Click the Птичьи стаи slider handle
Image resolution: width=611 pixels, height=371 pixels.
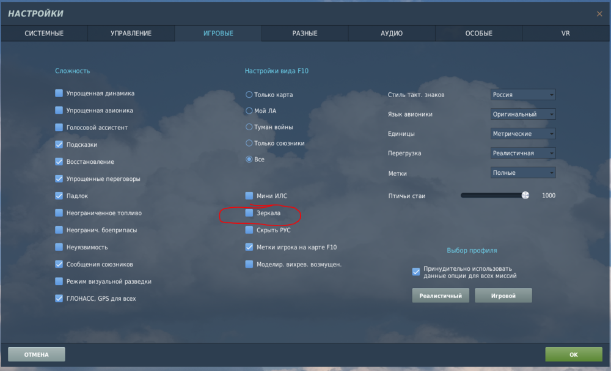pos(525,195)
